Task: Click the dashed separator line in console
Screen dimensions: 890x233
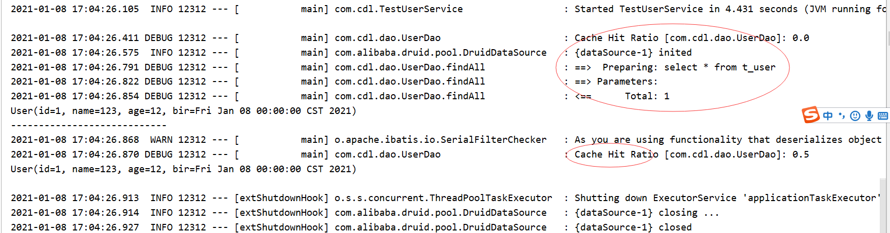Action: (x=88, y=125)
